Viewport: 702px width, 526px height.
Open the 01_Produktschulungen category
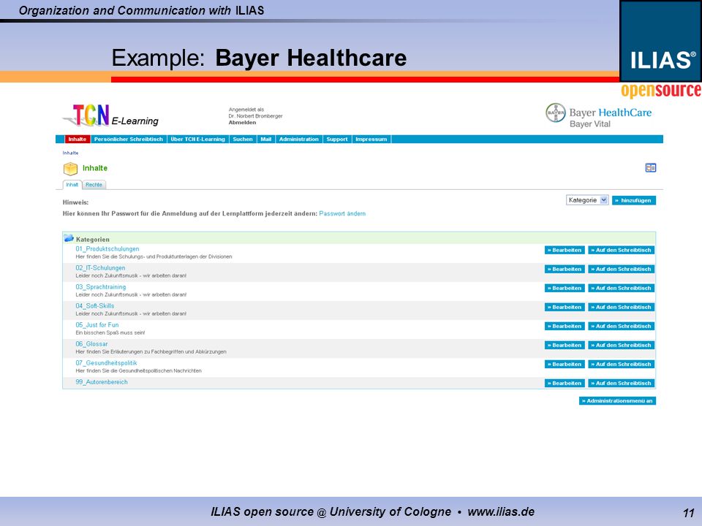107,248
